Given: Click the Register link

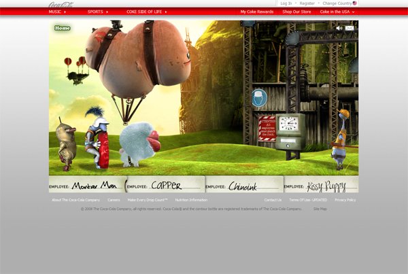Looking at the screenshot, I should [307, 3].
